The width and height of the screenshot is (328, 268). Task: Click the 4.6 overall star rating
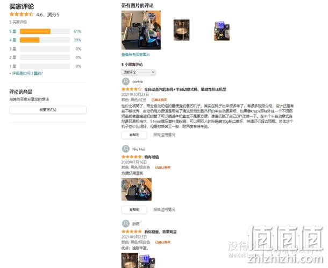coord(22,15)
